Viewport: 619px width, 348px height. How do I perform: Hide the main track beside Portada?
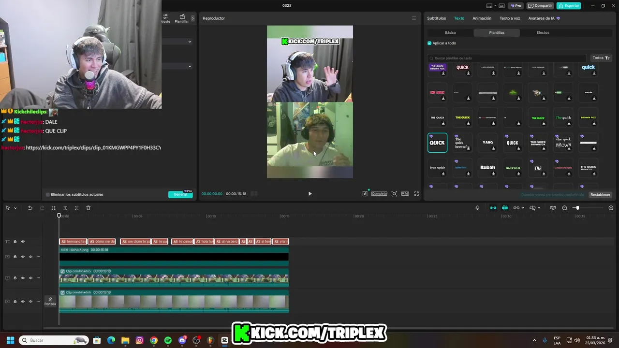pos(23,302)
